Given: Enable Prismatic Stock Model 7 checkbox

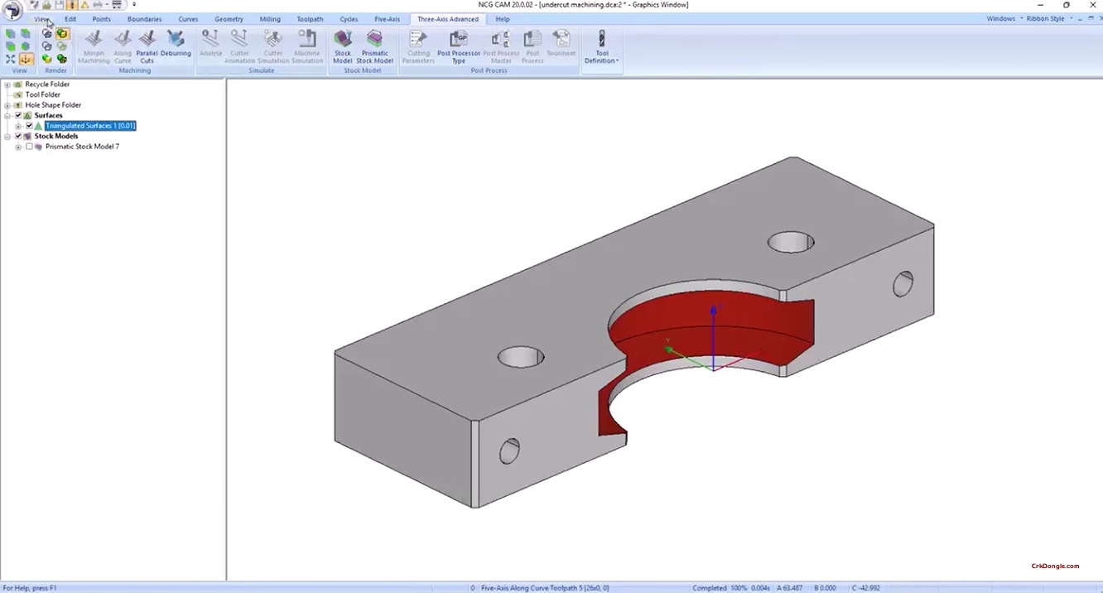Looking at the screenshot, I should tap(29, 147).
